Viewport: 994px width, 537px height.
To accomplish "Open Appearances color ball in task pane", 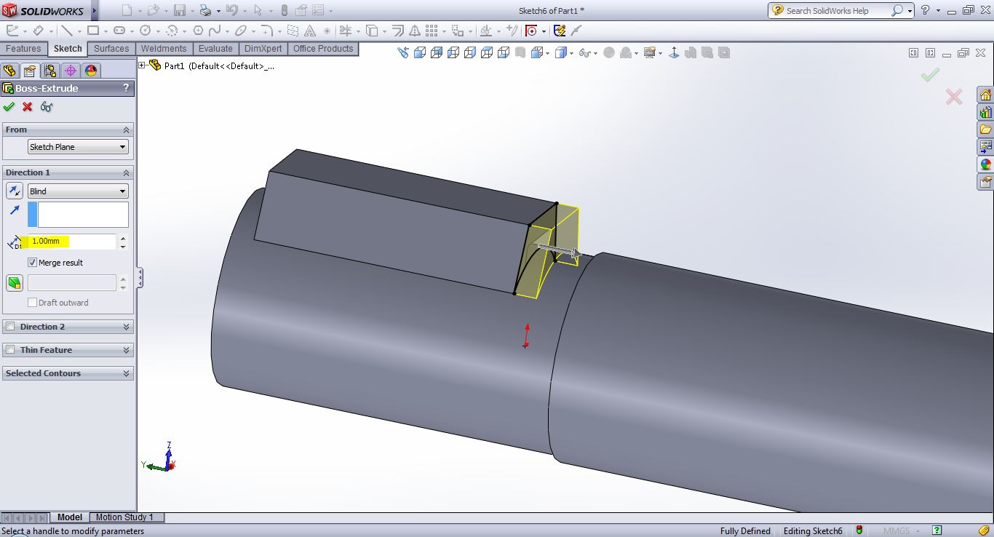I will 985,164.
